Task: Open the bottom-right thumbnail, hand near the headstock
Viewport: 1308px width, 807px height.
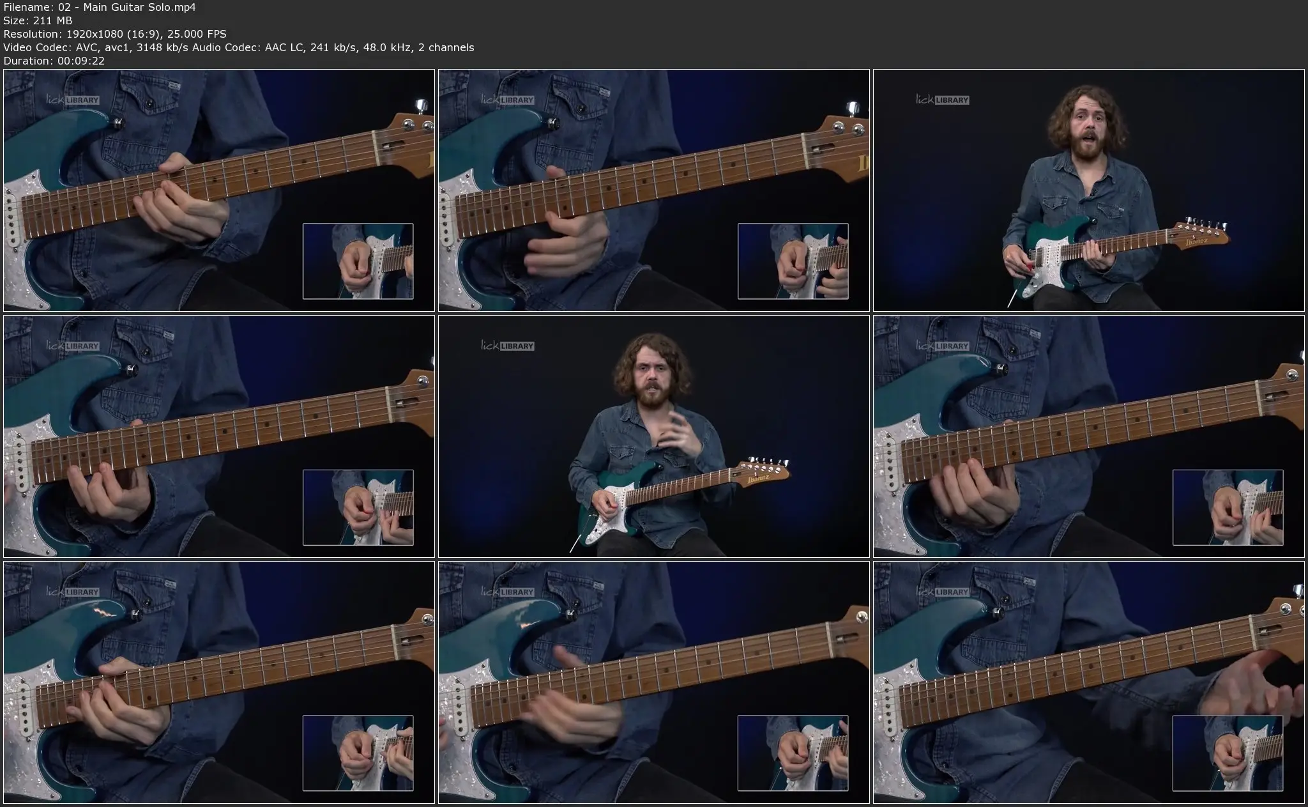Action: [1089, 682]
